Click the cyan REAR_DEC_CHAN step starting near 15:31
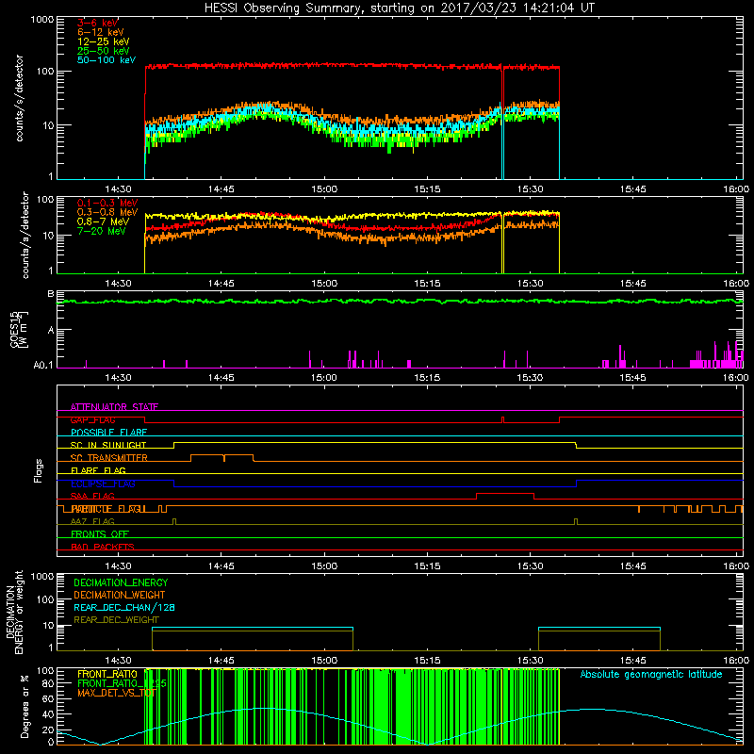 click(x=599, y=628)
